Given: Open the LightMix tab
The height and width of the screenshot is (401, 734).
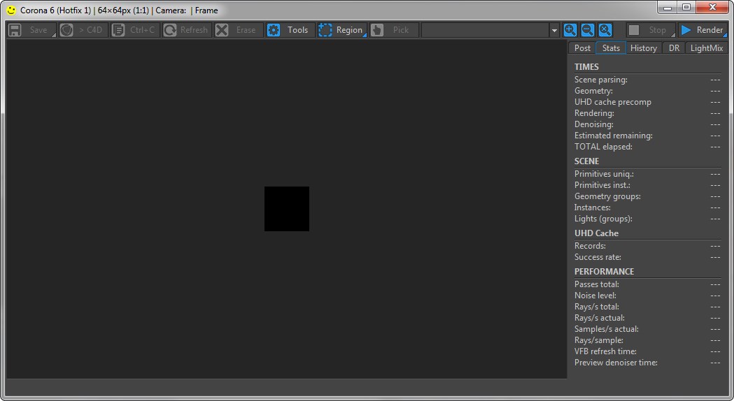Looking at the screenshot, I should [707, 48].
